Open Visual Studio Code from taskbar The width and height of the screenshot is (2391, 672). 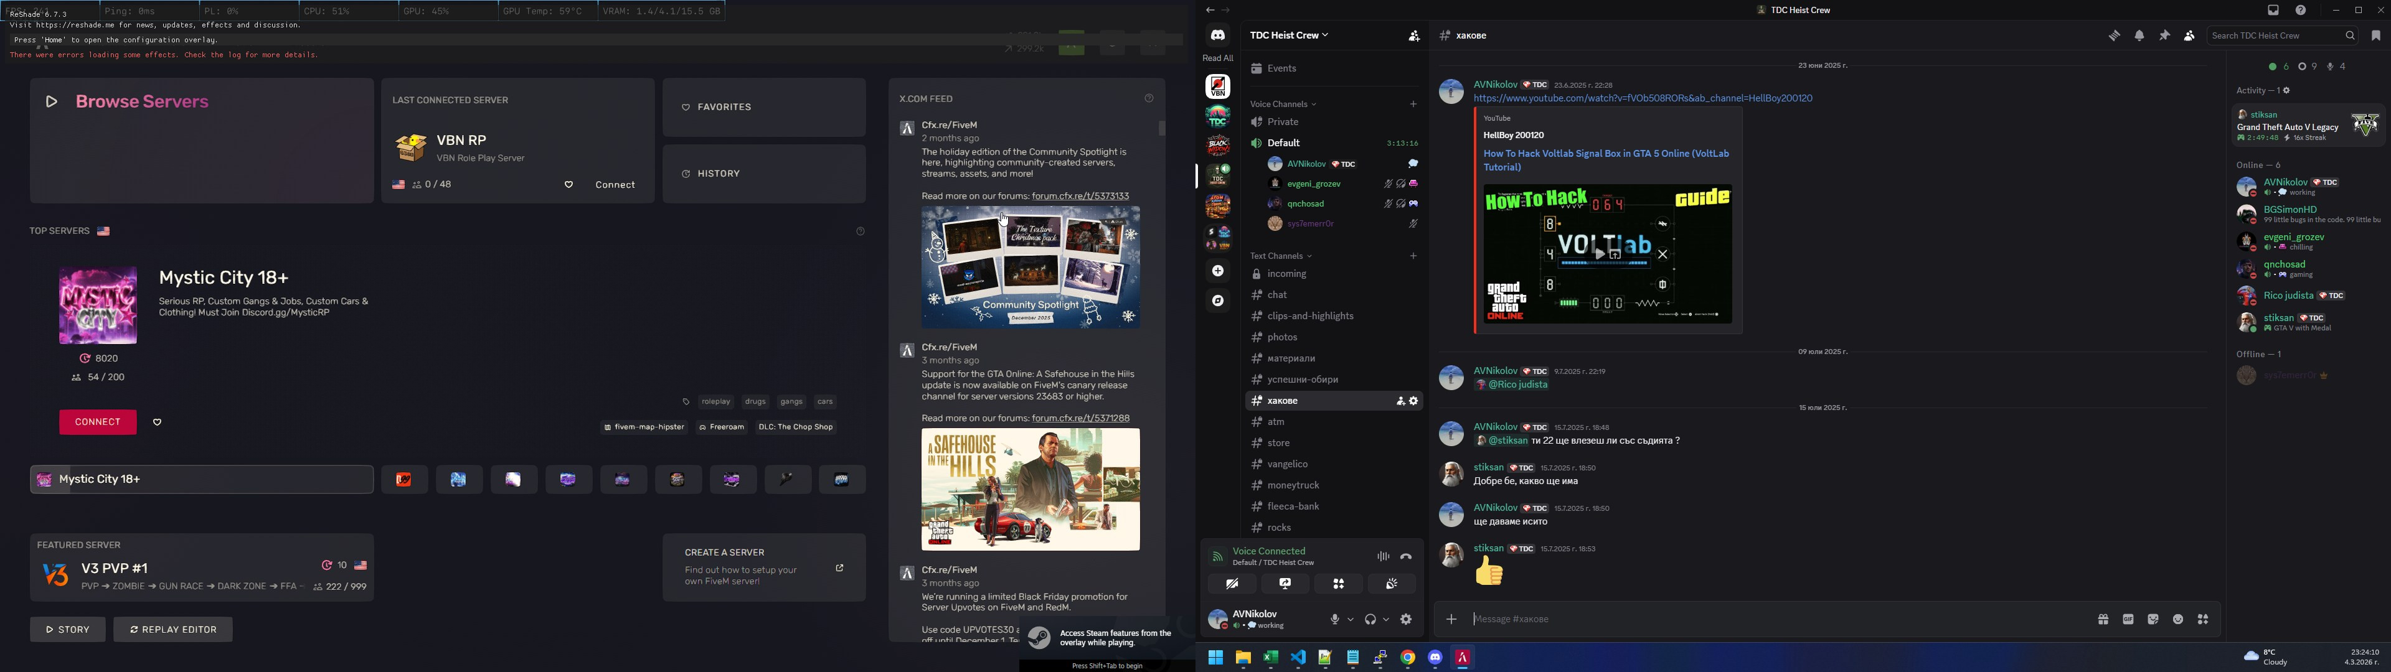1298,658
